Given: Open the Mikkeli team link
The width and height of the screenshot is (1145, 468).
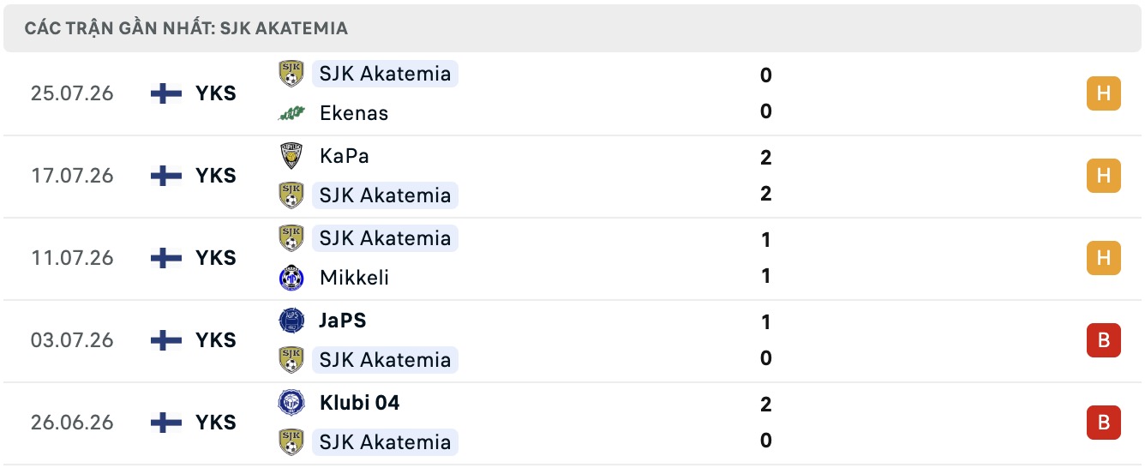Looking at the screenshot, I should (354, 278).
